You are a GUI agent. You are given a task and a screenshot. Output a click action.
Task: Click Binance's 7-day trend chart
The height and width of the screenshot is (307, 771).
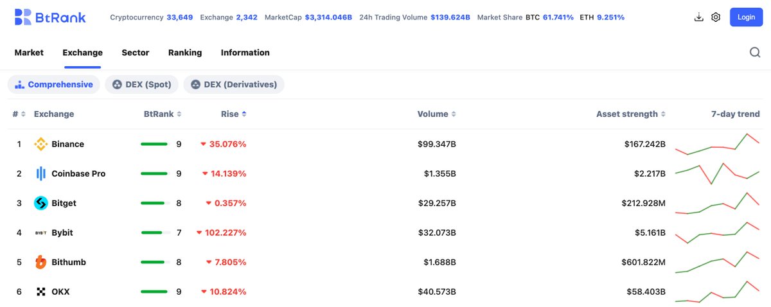click(717, 144)
